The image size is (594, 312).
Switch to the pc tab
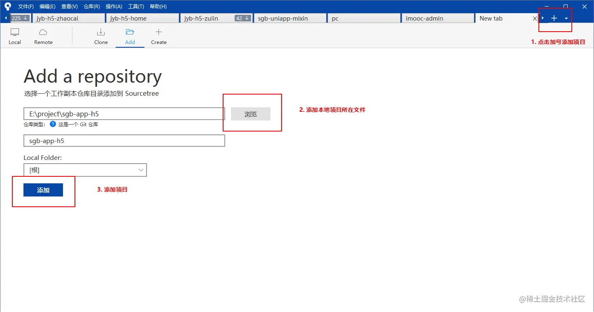[363, 18]
